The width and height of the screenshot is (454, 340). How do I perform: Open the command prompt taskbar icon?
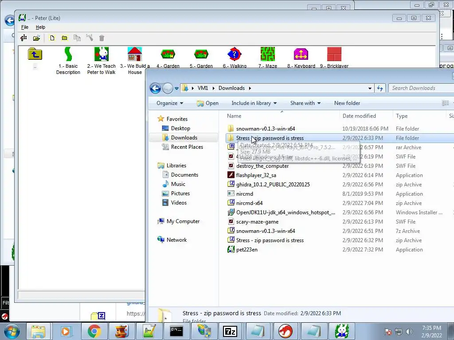click(x=176, y=331)
